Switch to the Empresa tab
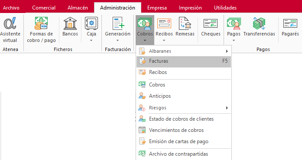 pos(157,8)
